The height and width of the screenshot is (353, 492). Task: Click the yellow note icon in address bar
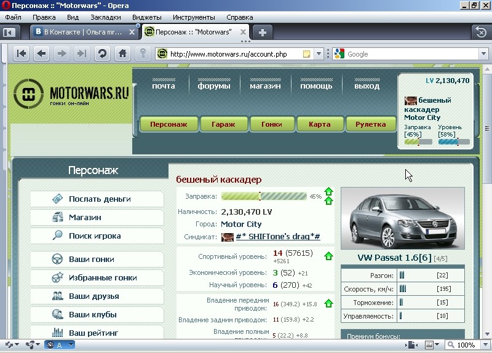306,54
